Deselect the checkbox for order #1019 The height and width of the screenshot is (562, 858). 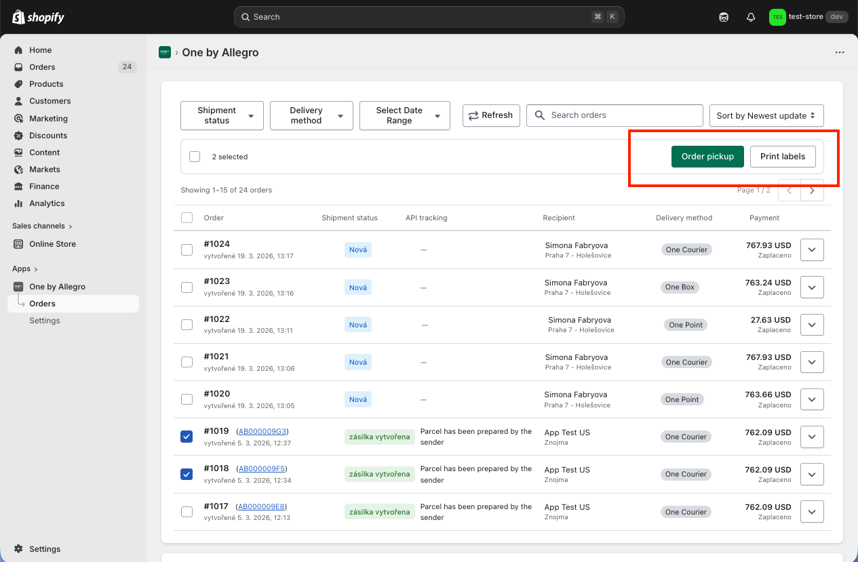pos(187,437)
